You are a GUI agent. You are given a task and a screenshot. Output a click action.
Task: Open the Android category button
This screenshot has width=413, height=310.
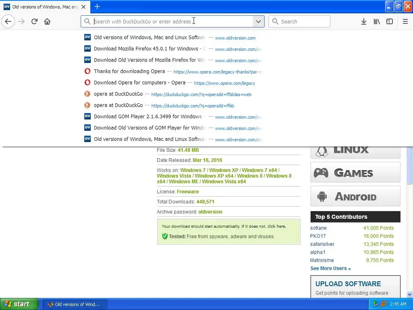pos(355,196)
